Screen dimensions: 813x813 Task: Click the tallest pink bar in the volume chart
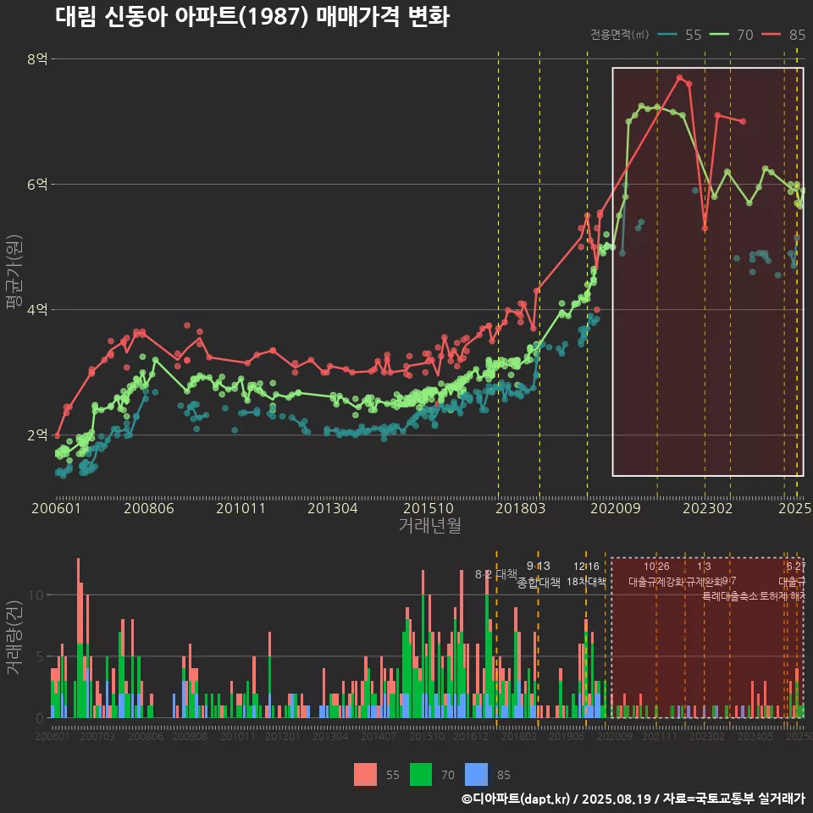(79, 600)
